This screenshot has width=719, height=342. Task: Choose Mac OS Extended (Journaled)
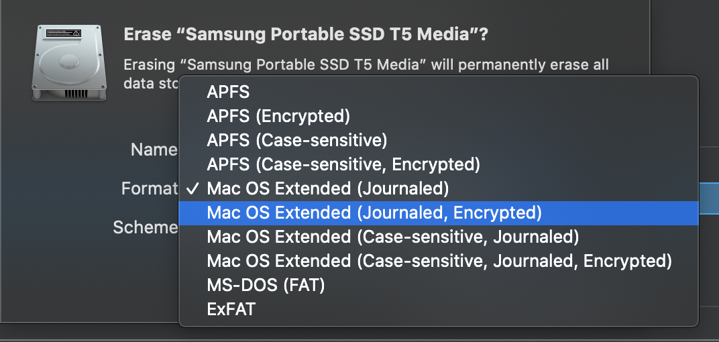pyautogui.click(x=328, y=188)
